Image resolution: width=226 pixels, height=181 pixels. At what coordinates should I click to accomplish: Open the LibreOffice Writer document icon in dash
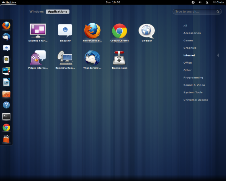pos(6,82)
